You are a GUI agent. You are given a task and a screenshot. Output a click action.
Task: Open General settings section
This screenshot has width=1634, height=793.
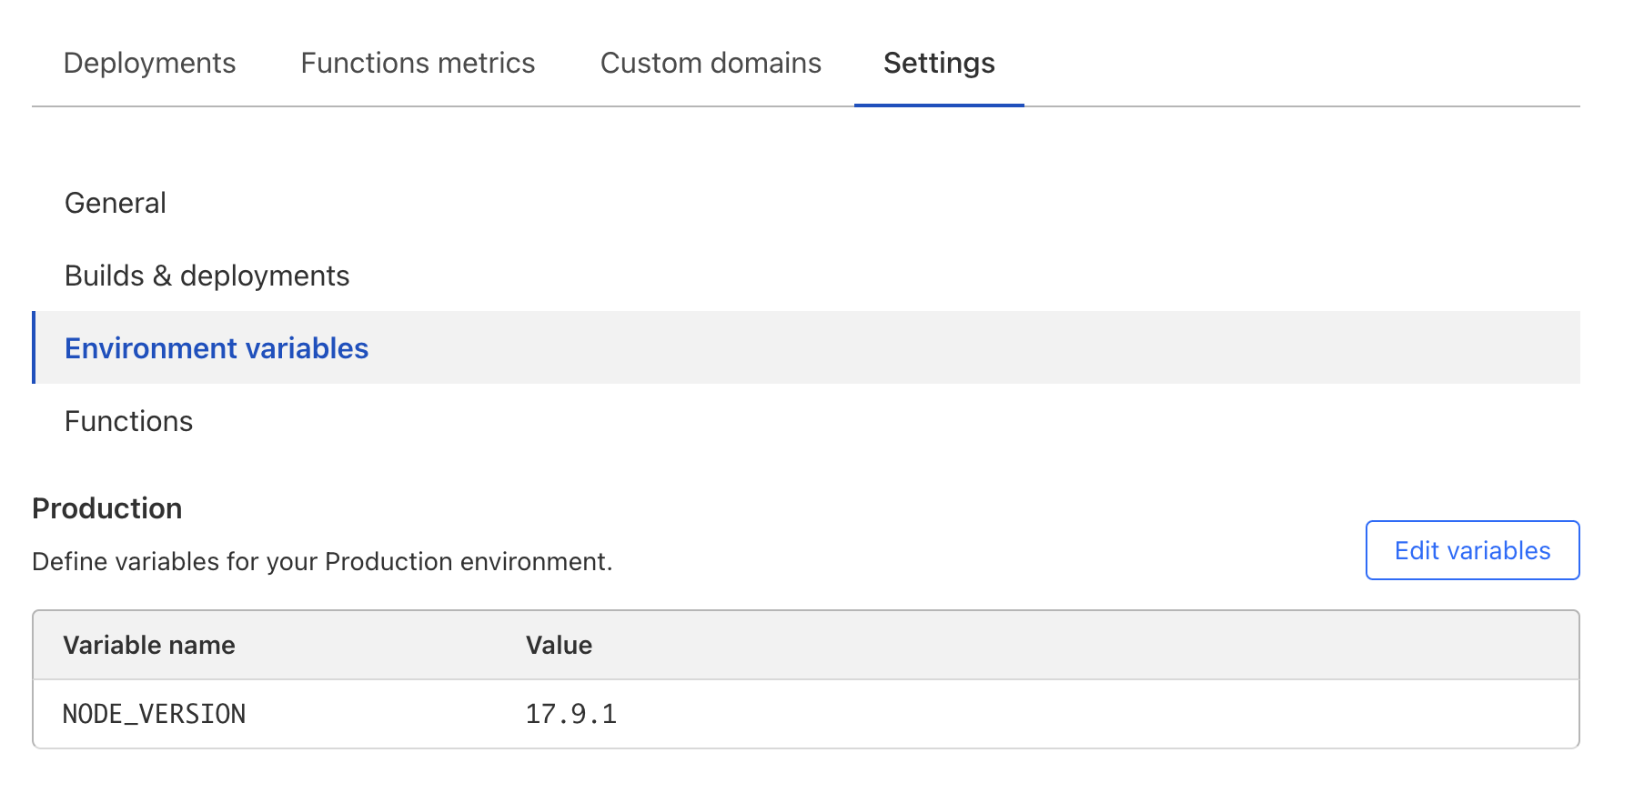pos(116,203)
